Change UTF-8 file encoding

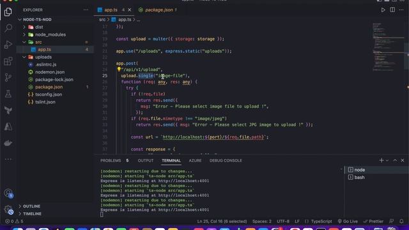283,221
